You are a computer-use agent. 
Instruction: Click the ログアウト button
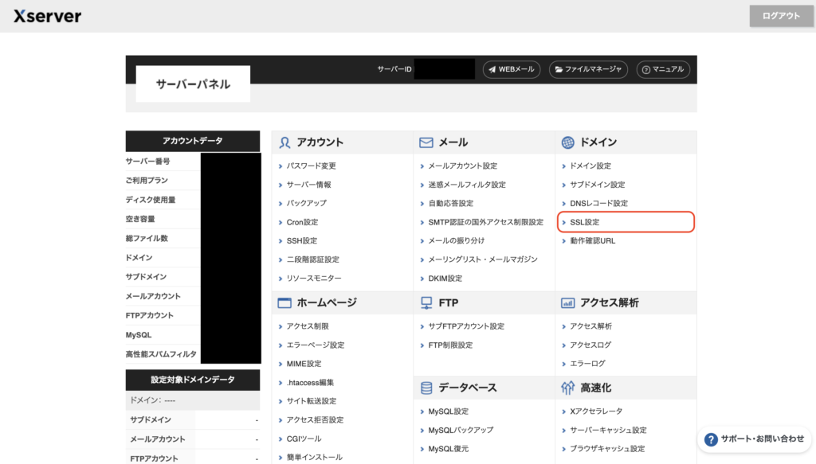click(781, 16)
